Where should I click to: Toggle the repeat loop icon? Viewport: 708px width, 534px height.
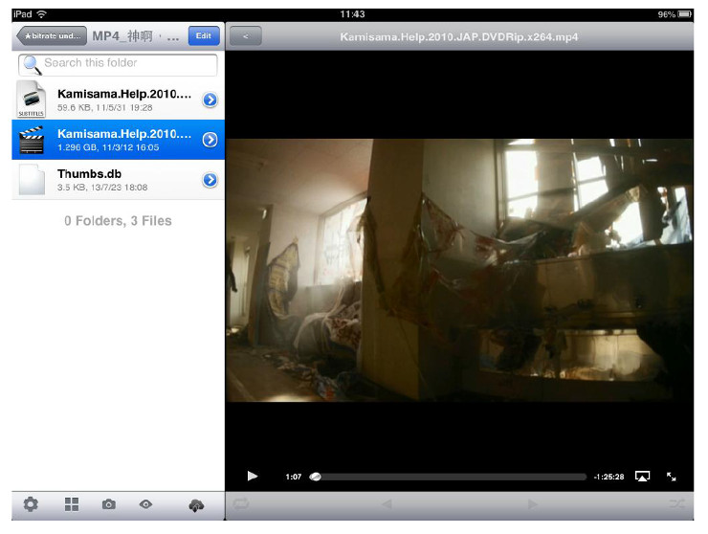click(241, 503)
